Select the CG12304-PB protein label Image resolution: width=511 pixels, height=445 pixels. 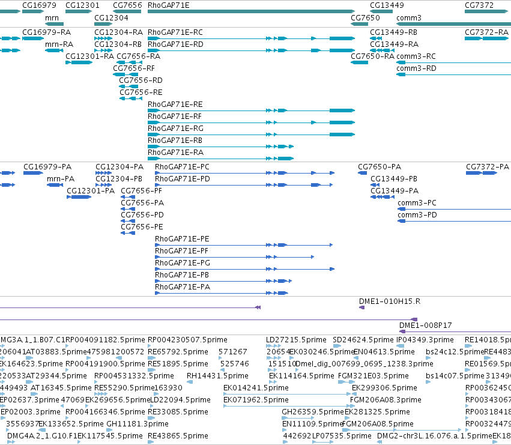click(119, 179)
